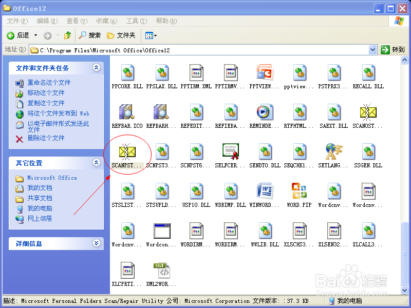Go up one folder level
Screen dimensions: 411x308
[x=68, y=35]
